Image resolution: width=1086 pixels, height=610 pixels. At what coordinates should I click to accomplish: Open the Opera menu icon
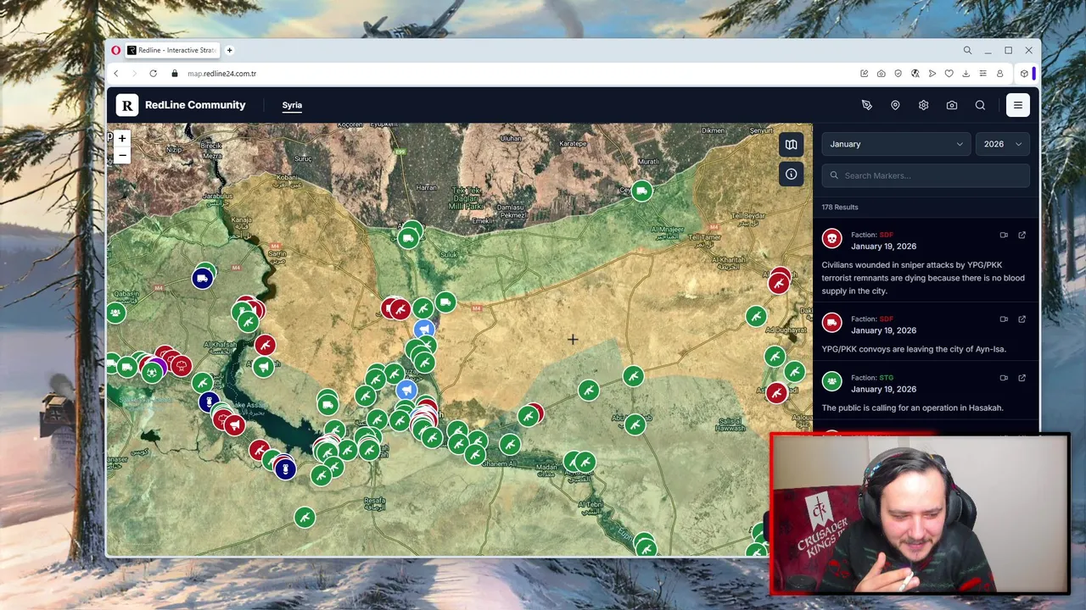[x=116, y=50]
